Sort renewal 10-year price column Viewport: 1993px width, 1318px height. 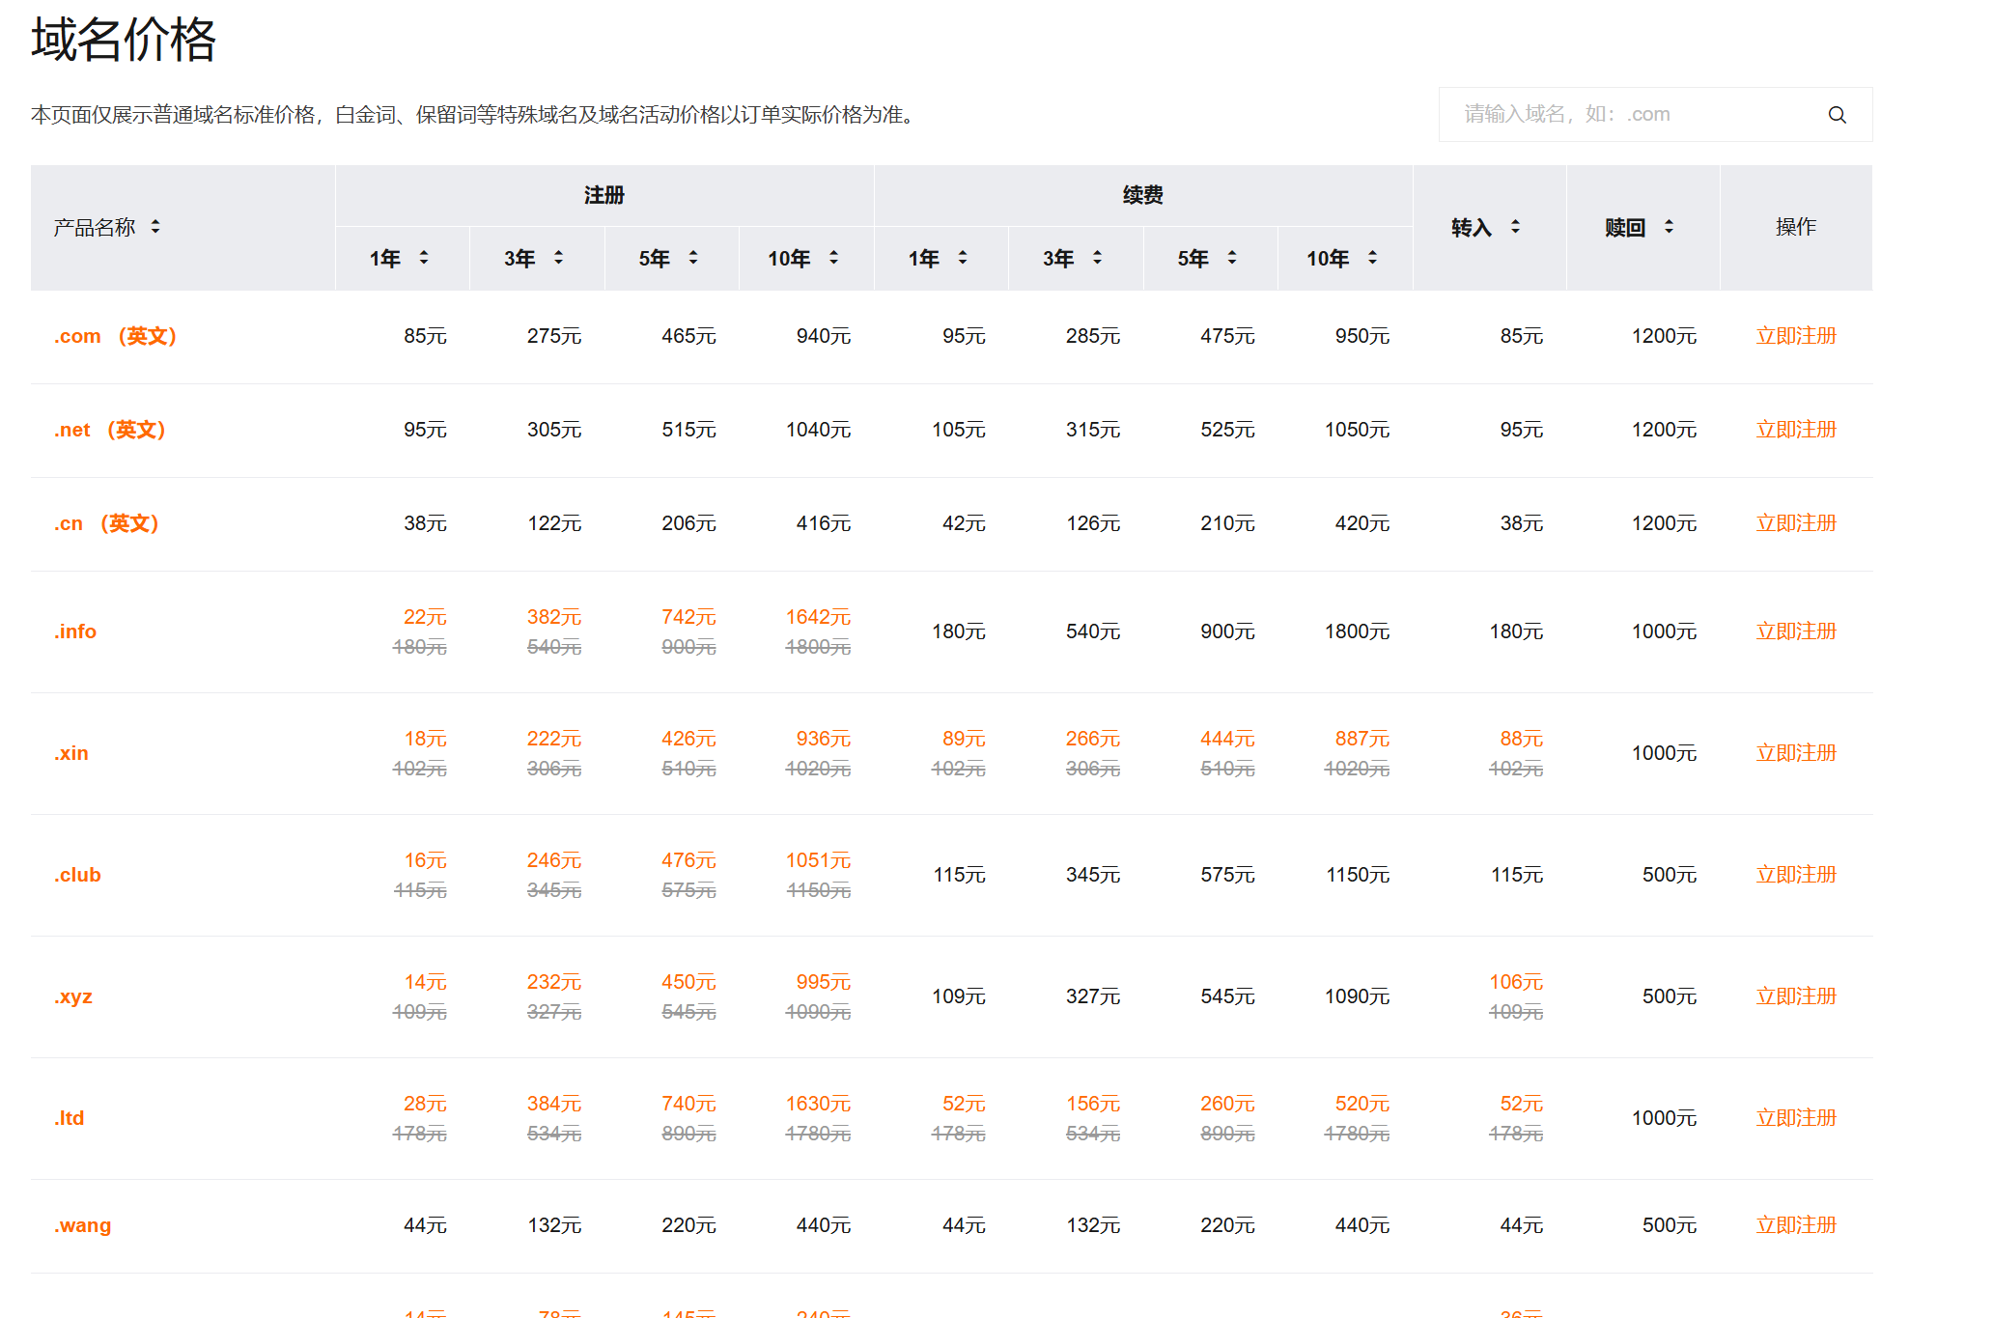tap(1372, 258)
